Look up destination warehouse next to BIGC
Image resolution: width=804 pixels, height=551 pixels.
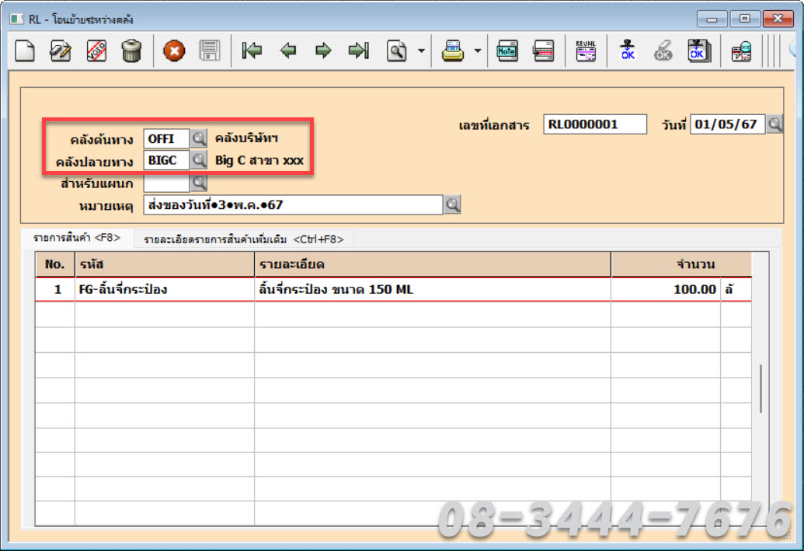198,160
